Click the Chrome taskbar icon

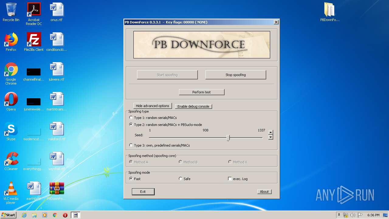[x=55, y=215]
